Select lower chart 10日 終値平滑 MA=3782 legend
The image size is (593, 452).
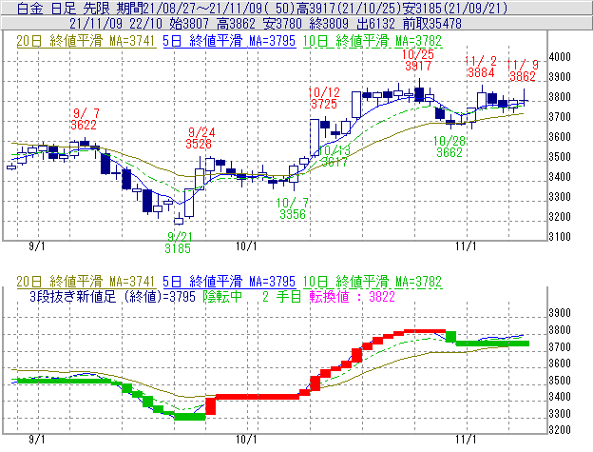tap(373, 282)
